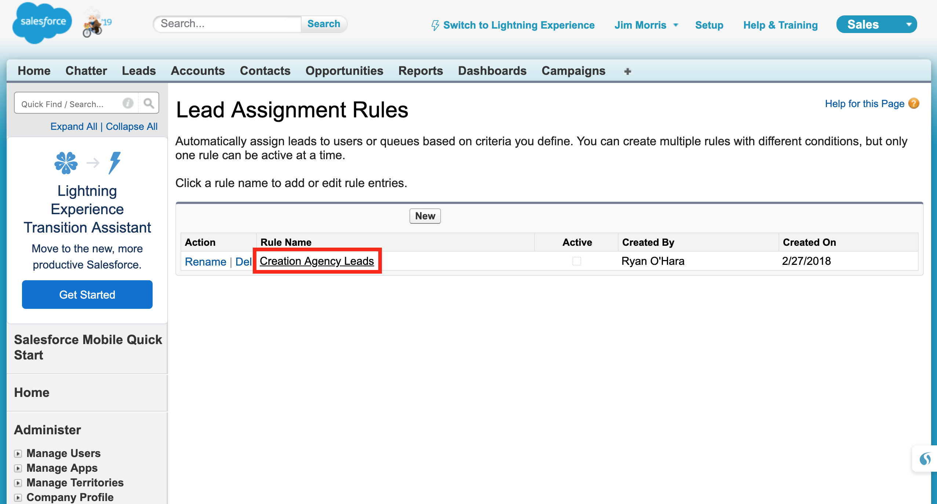The height and width of the screenshot is (504, 937).
Task: Open the Sales app dropdown menu
Action: 876,25
